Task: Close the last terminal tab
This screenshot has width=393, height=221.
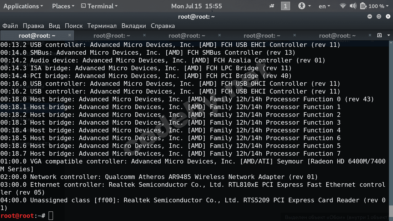Action: 370,35
